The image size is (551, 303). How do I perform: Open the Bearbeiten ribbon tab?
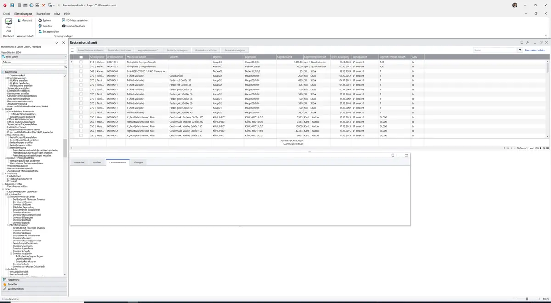(43, 14)
